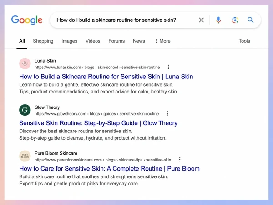Click the Google logo
The height and width of the screenshot is (205, 273).
(x=27, y=20)
